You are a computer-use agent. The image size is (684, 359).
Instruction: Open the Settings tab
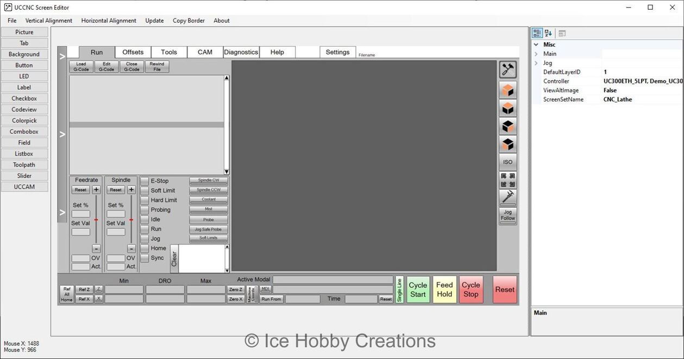pos(338,52)
